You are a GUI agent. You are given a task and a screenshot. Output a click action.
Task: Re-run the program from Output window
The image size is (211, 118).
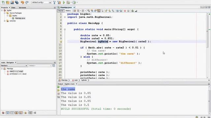[59, 87]
